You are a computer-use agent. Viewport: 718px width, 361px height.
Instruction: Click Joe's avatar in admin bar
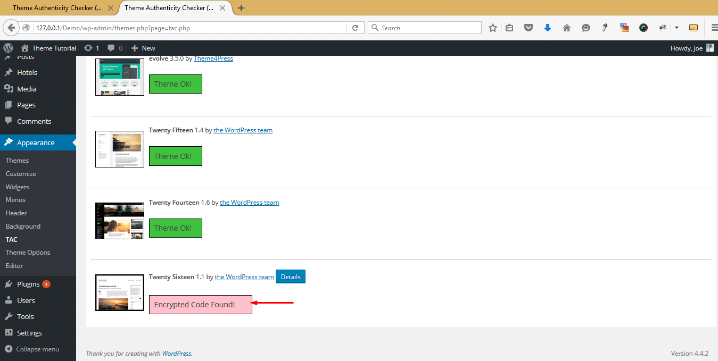click(x=710, y=48)
